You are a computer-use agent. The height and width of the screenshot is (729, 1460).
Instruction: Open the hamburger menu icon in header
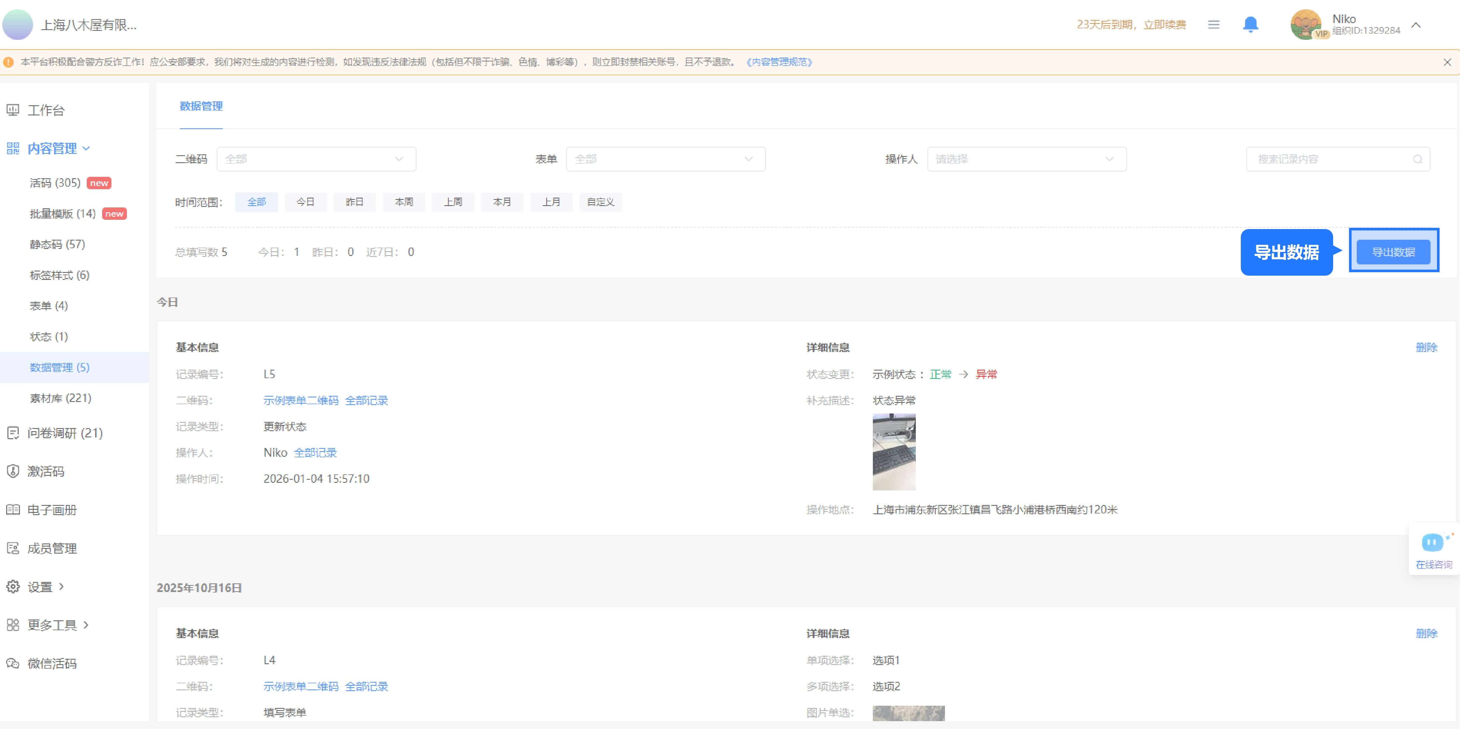pos(1214,24)
